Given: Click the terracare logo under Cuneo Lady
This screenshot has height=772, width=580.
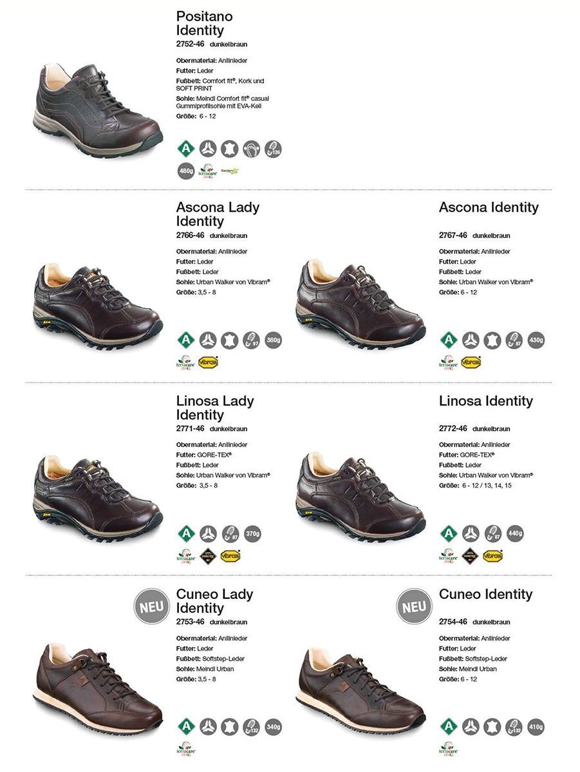Looking at the screenshot, I should (186, 748).
